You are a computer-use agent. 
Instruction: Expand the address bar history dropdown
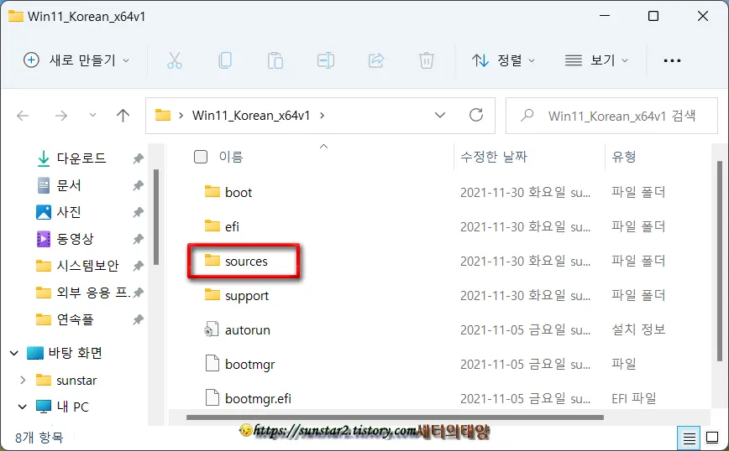[x=440, y=115]
